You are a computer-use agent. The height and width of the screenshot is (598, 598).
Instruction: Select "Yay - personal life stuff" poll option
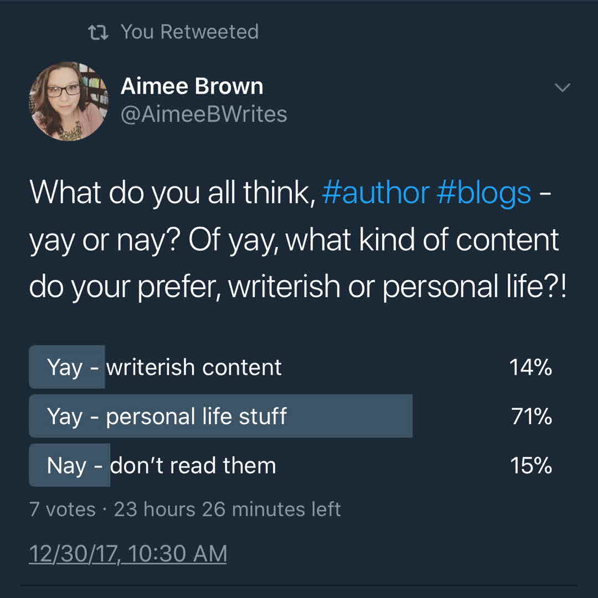pyautogui.click(x=167, y=416)
